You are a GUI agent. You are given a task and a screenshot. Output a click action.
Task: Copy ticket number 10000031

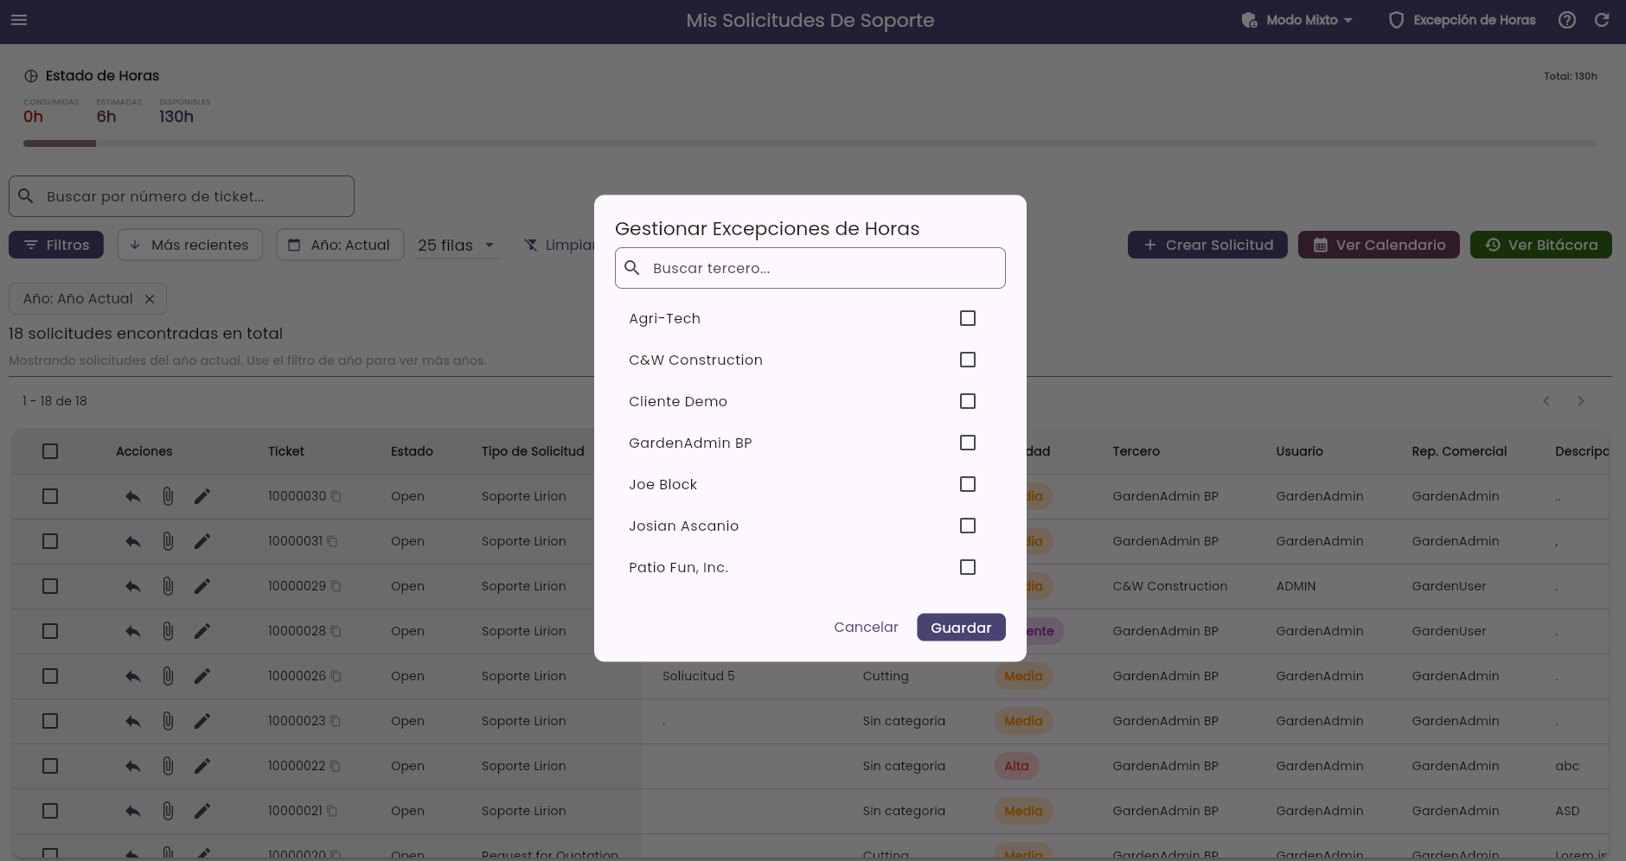point(332,541)
